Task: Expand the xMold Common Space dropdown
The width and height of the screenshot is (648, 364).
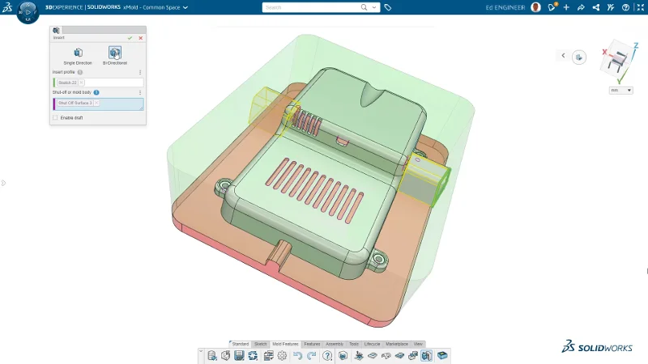Action: point(185,7)
